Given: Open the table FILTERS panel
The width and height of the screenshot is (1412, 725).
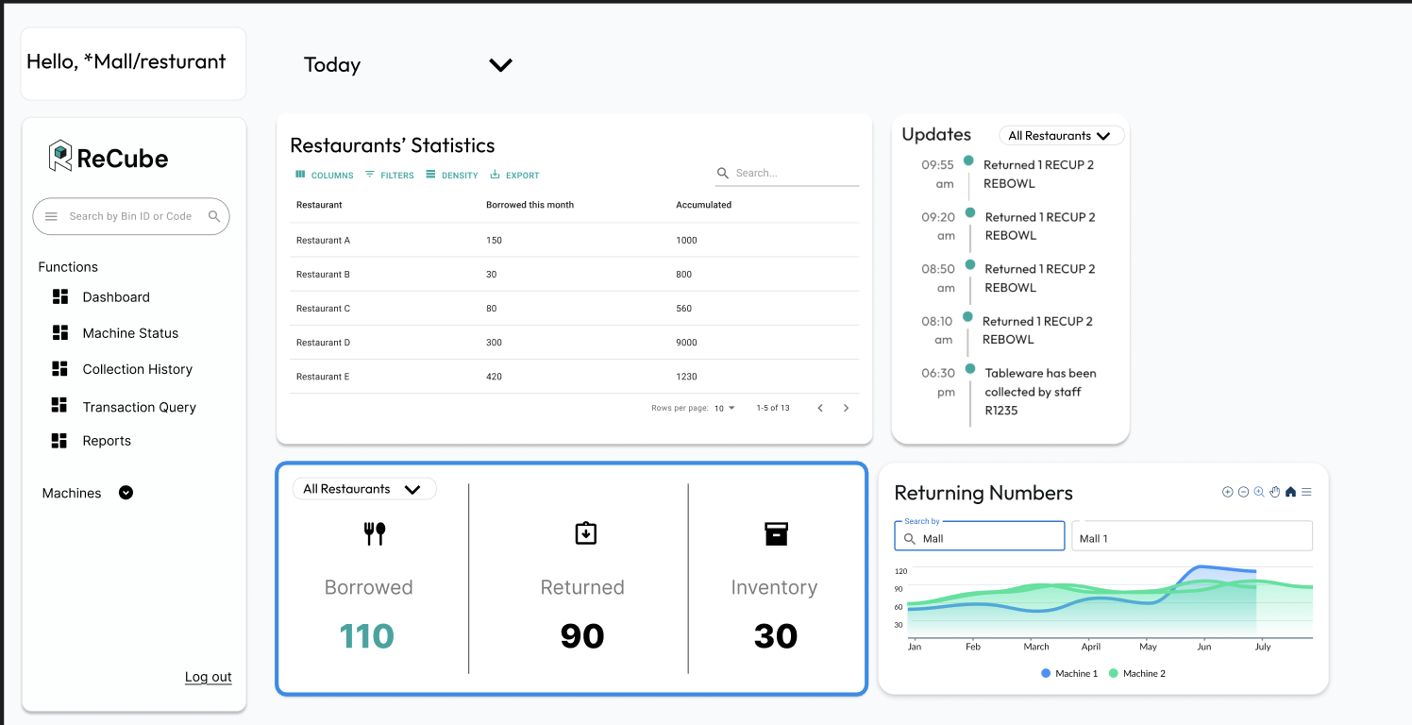Looking at the screenshot, I should [390, 175].
